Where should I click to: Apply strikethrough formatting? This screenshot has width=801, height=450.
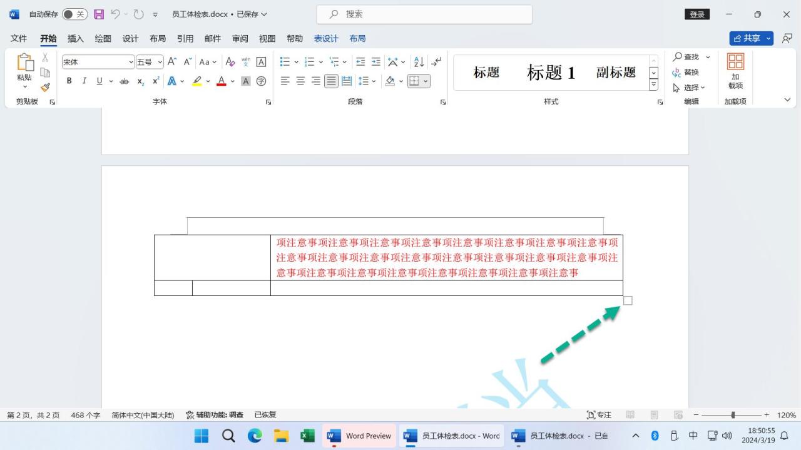(x=124, y=81)
